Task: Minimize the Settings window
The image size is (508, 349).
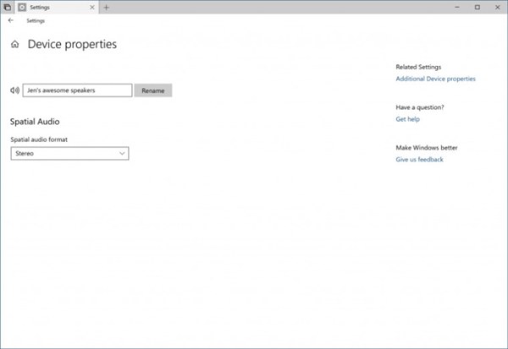Action: click(x=458, y=7)
